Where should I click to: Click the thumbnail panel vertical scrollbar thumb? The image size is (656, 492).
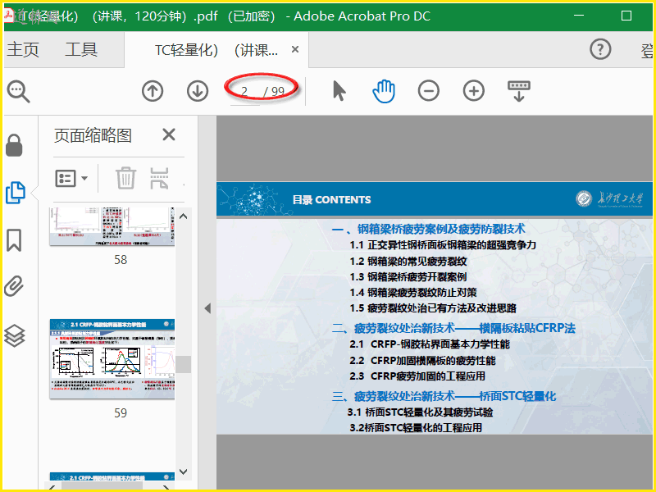(x=183, y=364)
